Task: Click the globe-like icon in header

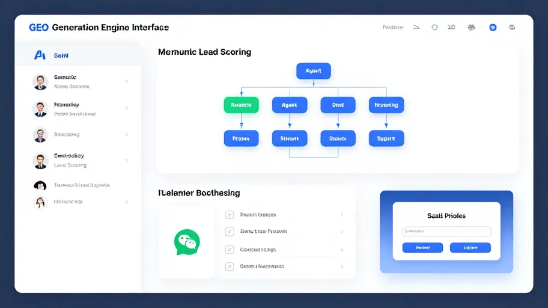Action: click(472, 27)
